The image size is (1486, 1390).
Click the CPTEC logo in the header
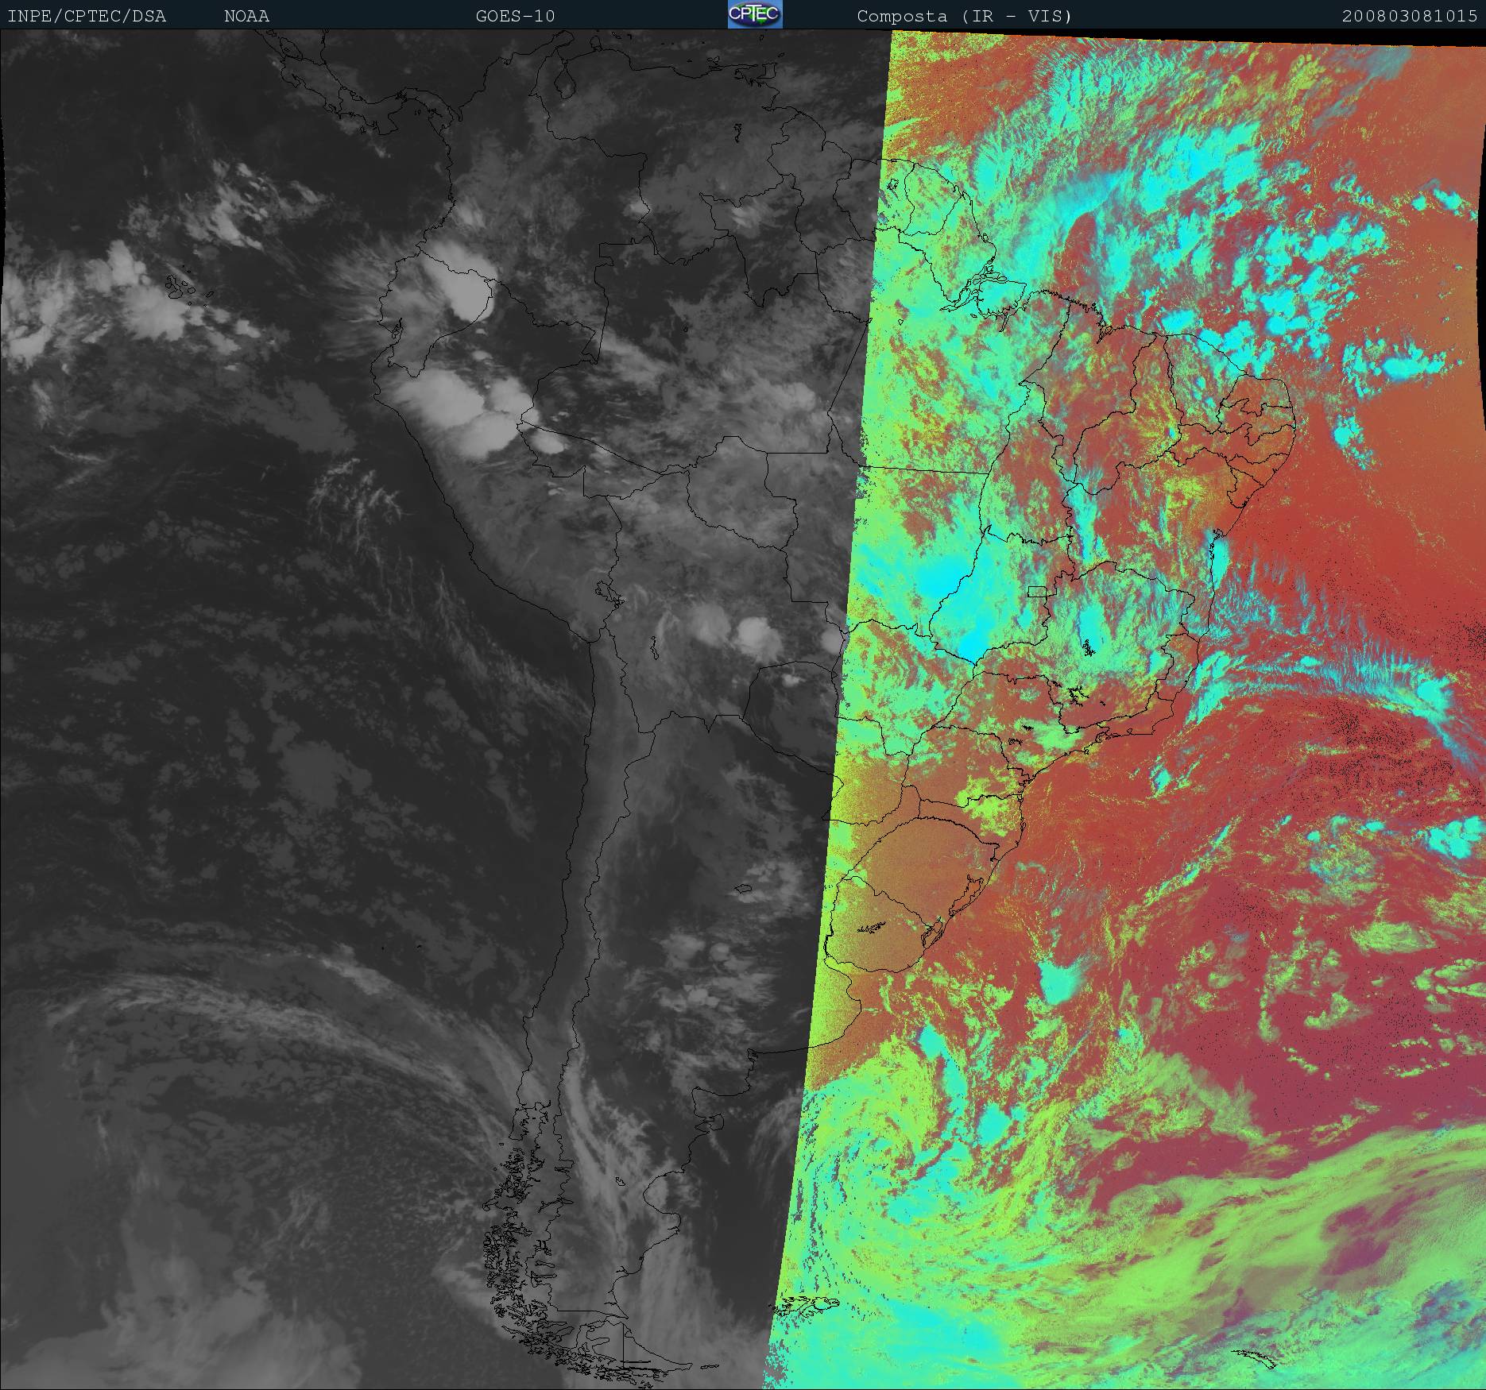[x=754, y=15]
